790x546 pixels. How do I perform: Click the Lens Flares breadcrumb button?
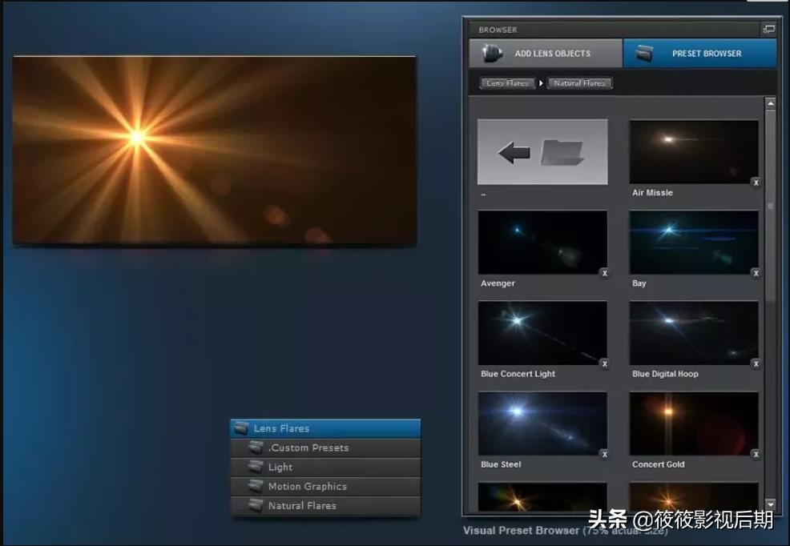coord(509,82)
